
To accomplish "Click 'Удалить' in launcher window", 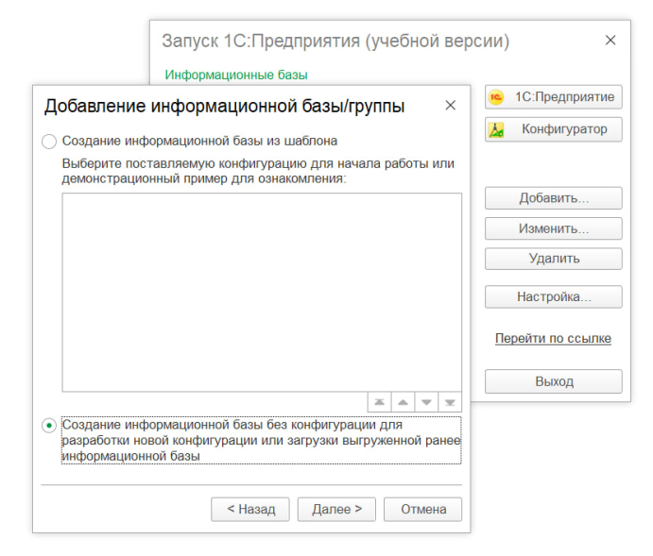I will (554, 259).
